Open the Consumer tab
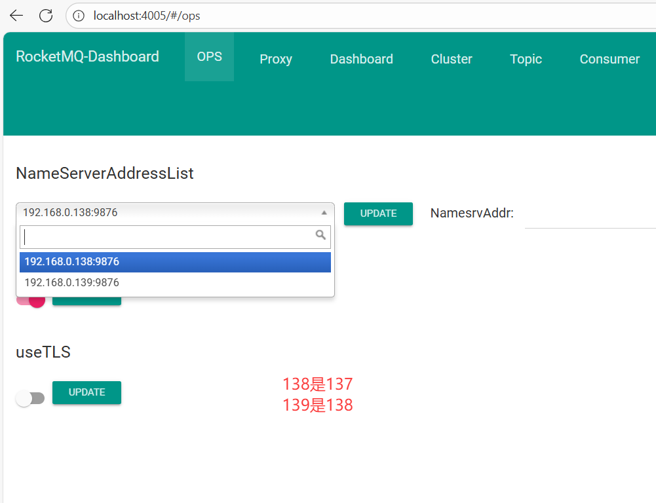 click(x=609, y=60)
